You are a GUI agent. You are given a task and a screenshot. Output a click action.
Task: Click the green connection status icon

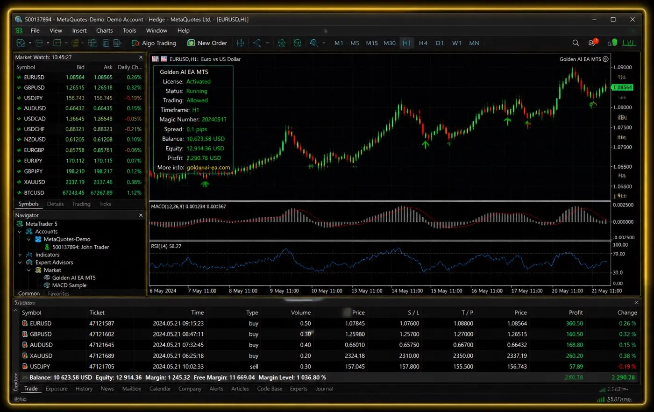pos(612,43)
